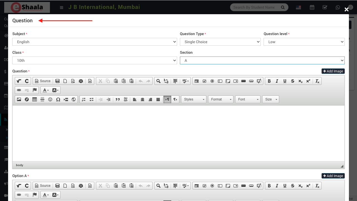Insert math formula in Question editor toolbar
357x201 pixels.
[19, 81]
